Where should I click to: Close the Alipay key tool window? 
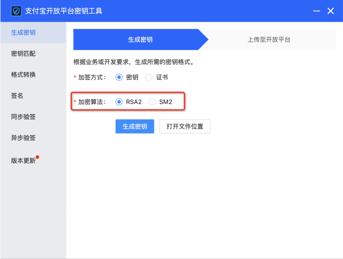pyautogui.click(x=331, y=11)
